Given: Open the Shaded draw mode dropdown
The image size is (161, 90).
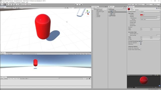Looking at the screenshot, I should coord(5,8).
